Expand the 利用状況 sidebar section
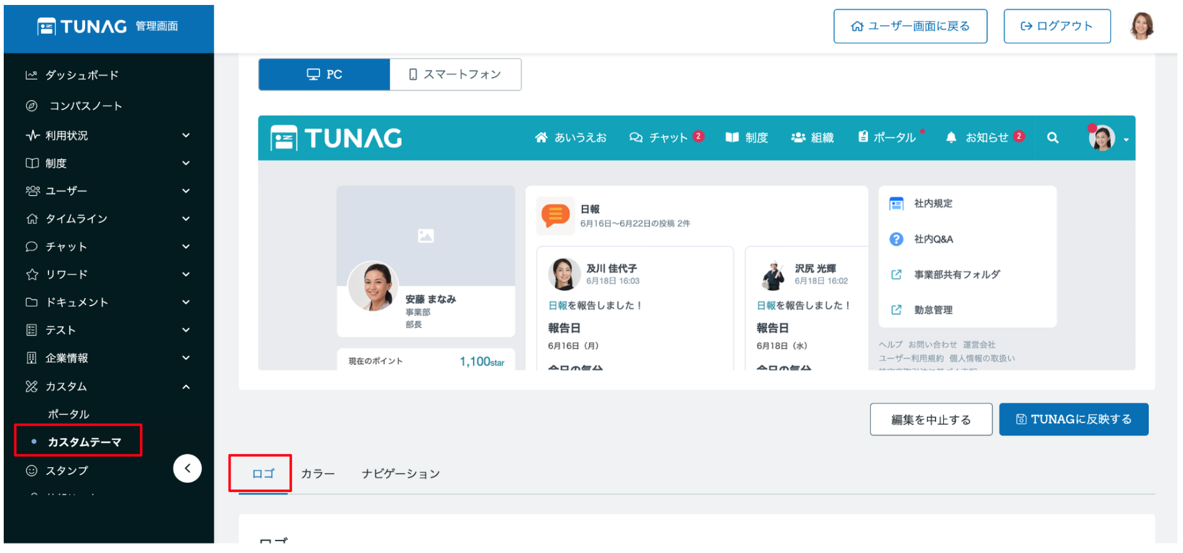1183x553 pixels. point(185,135)
